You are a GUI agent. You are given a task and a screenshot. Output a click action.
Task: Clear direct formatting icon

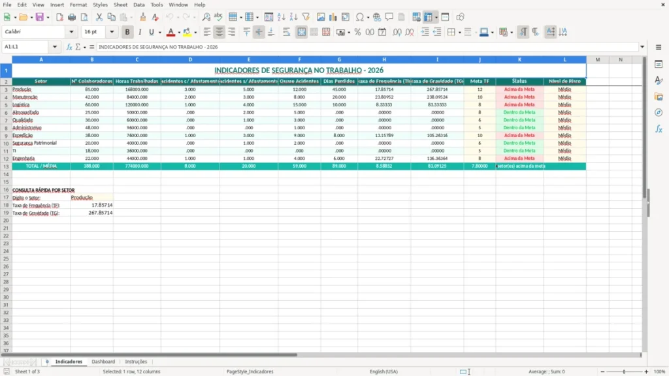[155, 17]
